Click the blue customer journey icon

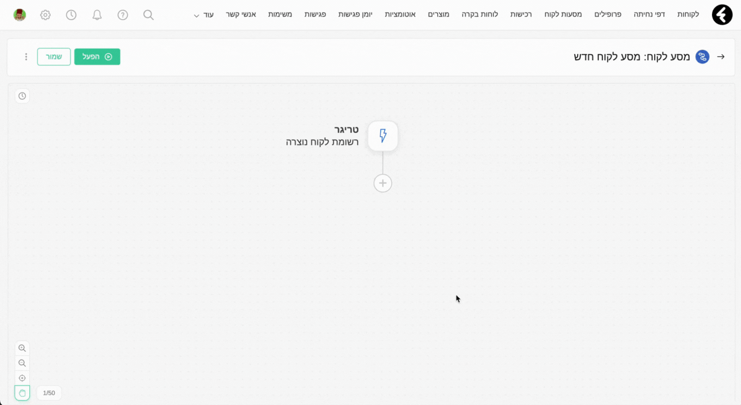[702, 57]
